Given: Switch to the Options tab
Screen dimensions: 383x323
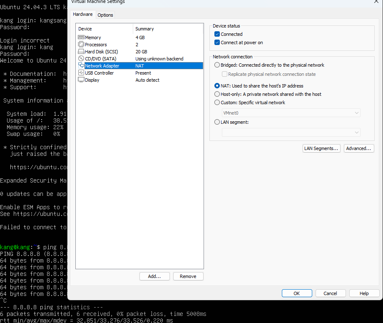Looking at the screenshot, I should tap(105, 15).
